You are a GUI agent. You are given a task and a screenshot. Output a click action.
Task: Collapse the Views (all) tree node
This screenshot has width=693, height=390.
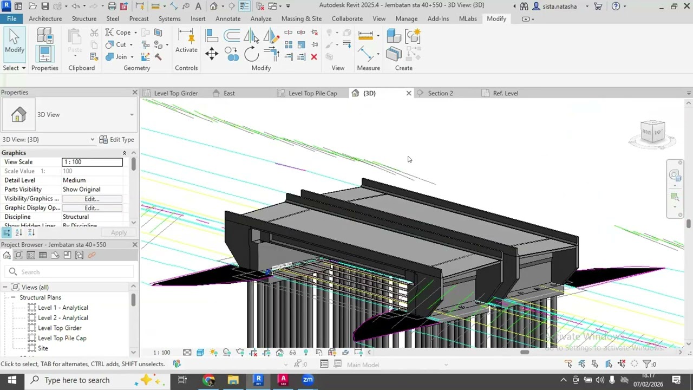pos(5,287)
